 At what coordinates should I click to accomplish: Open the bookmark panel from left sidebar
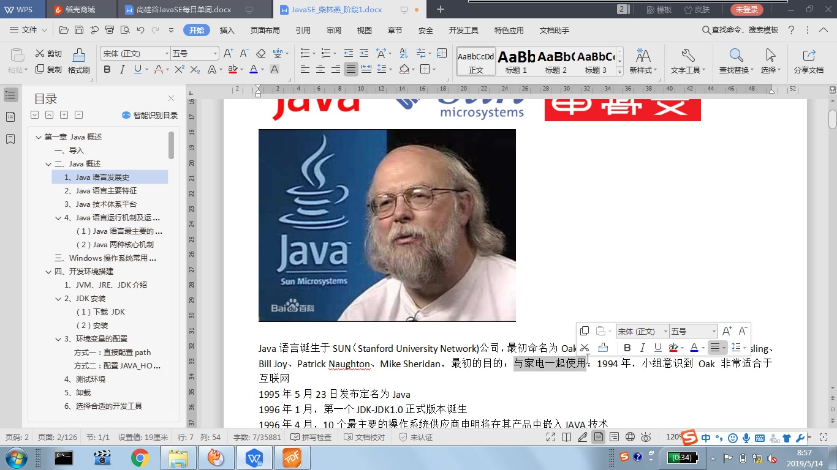point(10,139)
